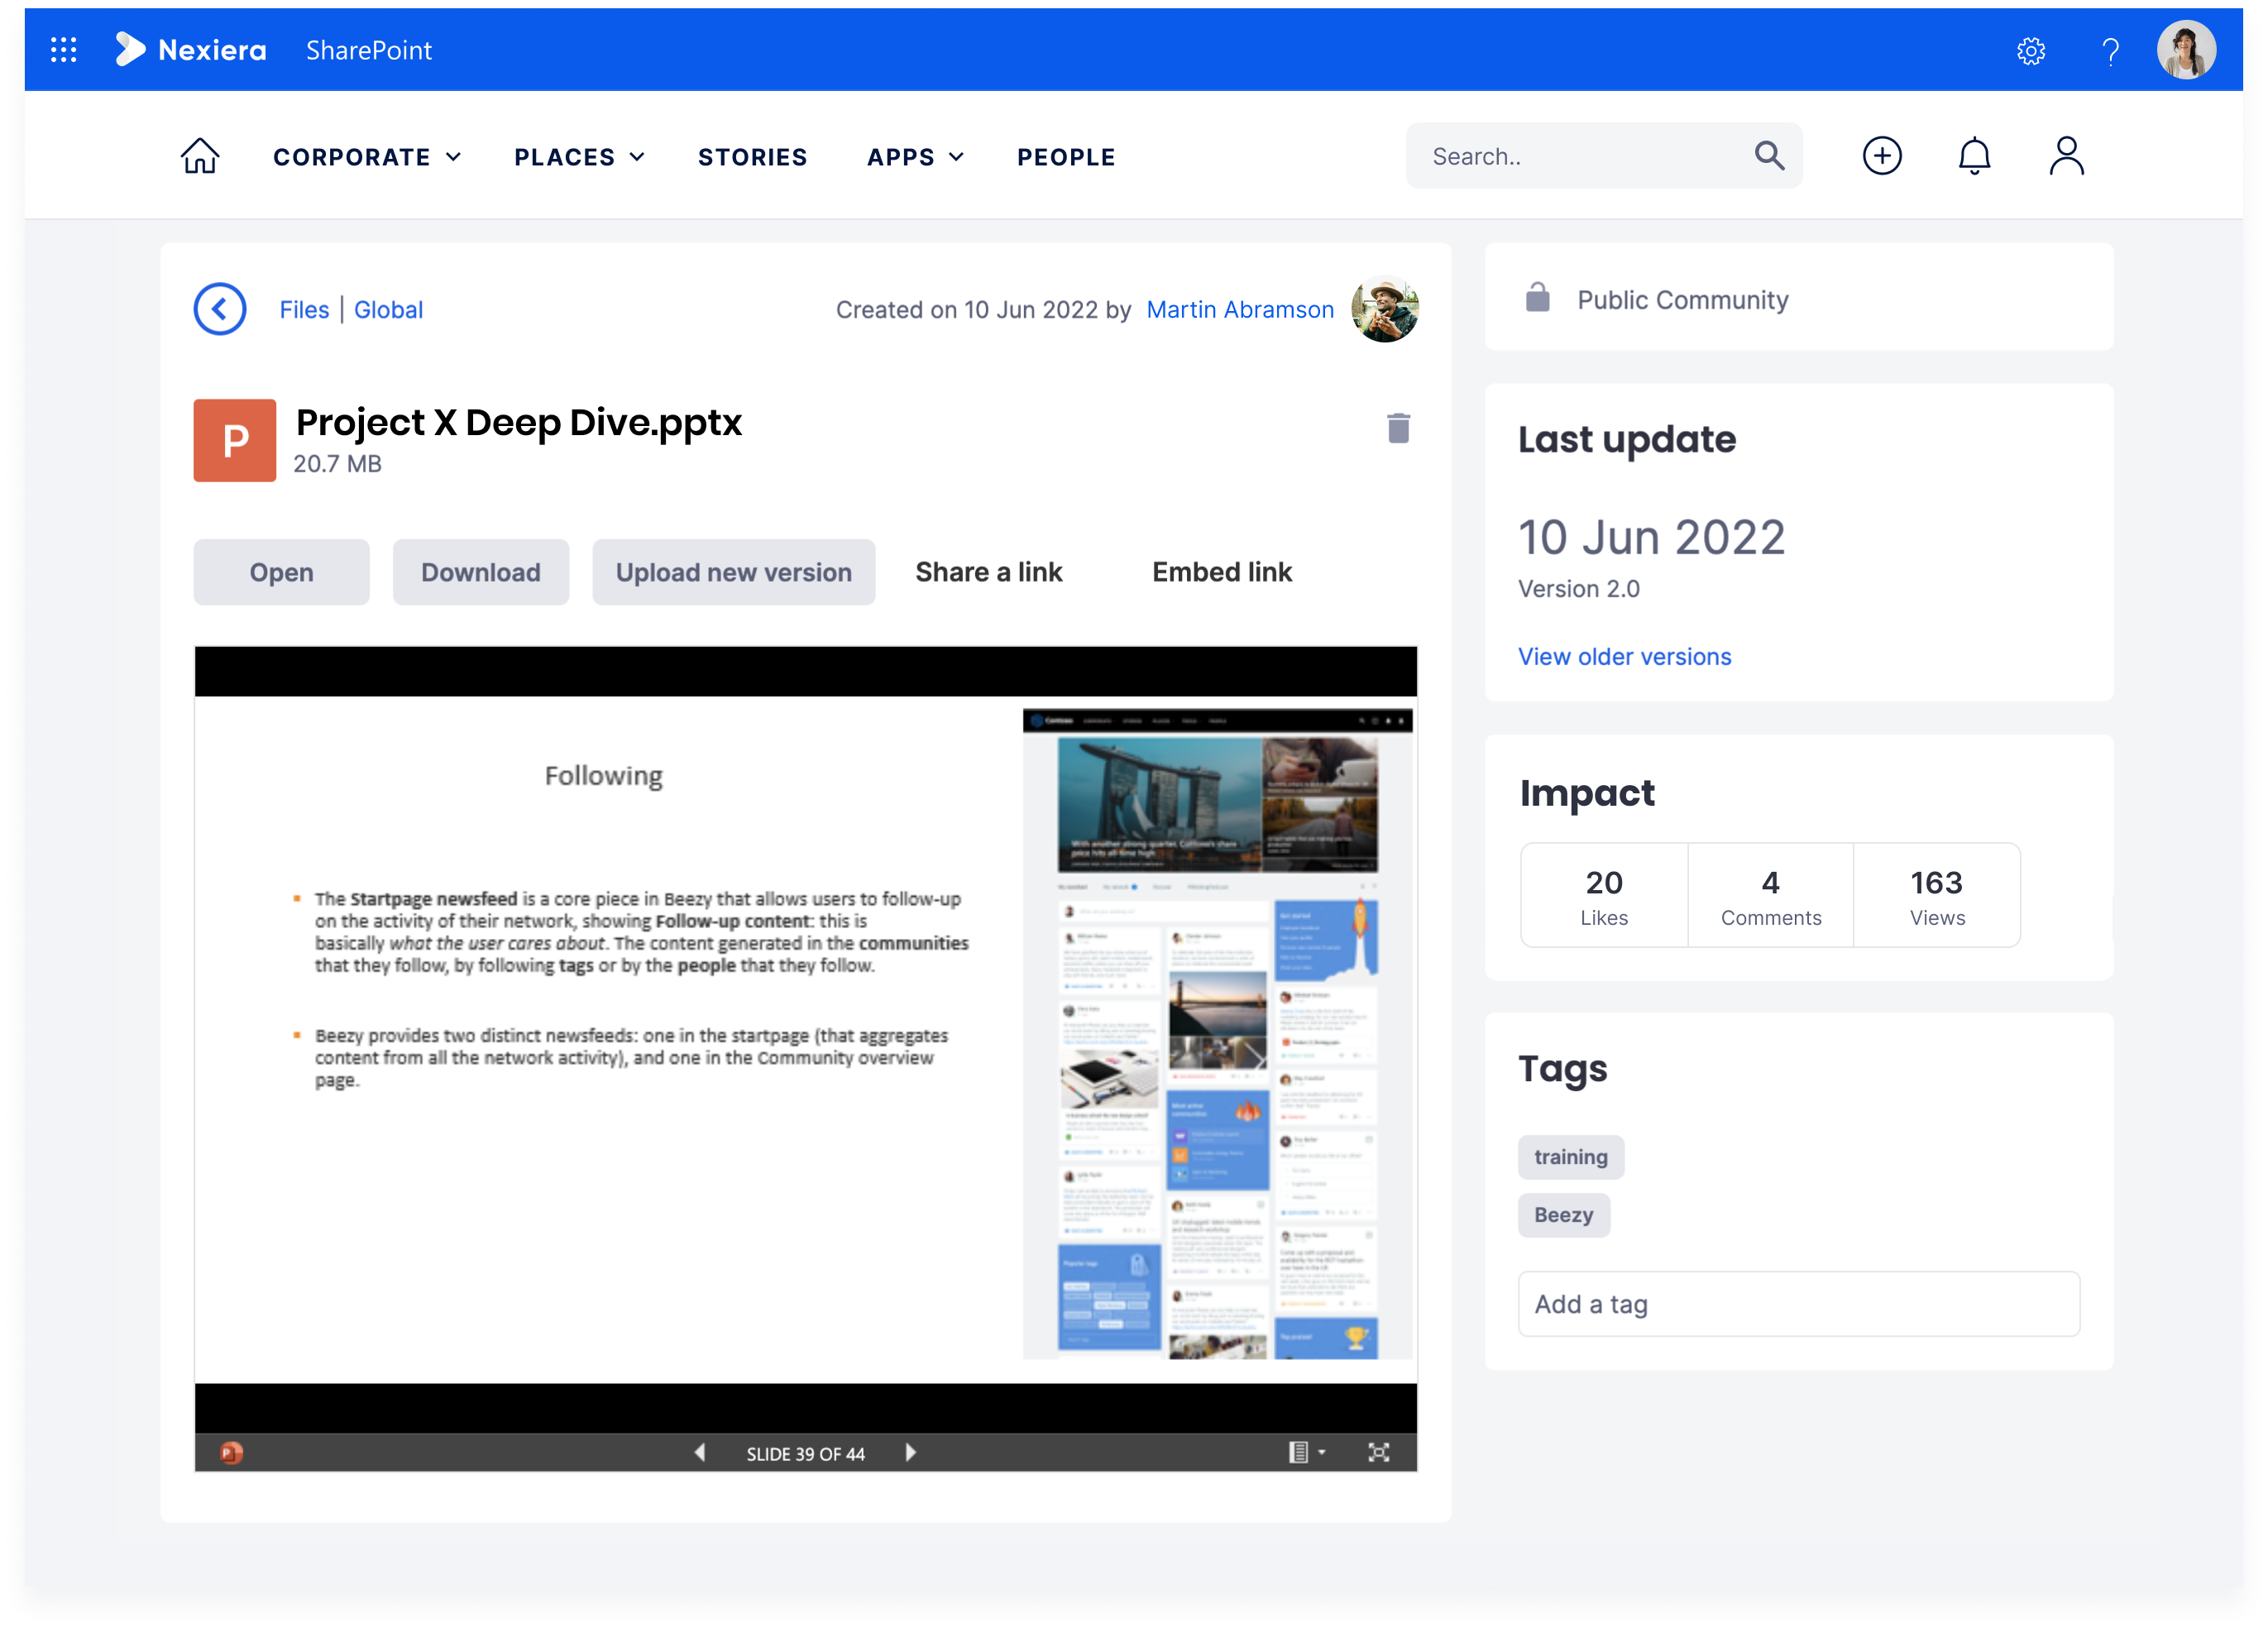Click next slide arrow on presentation
Screen dimensions: 2268x1628
pos(916,1453)
